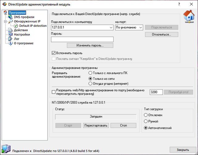Image resolution: width=198 pixels, height=155 pixels.
Task: Select Default IP detection entry
Action: (x=33, y=26)
